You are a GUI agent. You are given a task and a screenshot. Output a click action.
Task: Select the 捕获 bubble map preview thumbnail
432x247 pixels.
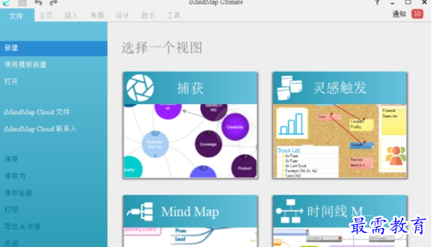[190, 141]
